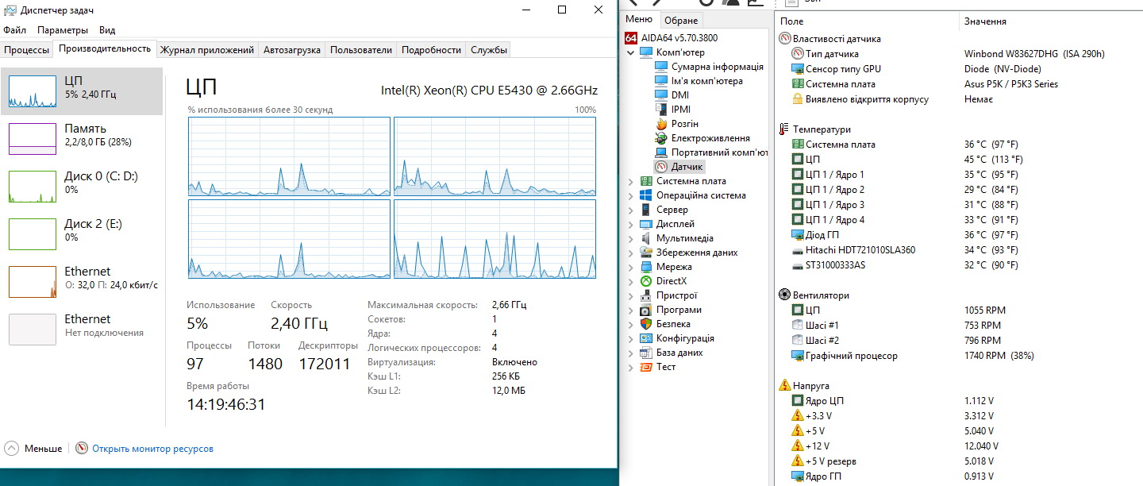Image resolution: width=1143 pixels, height=486 pixels.
Task: Select the Диск 2 (E:) entry
Action: coord(82,234)
